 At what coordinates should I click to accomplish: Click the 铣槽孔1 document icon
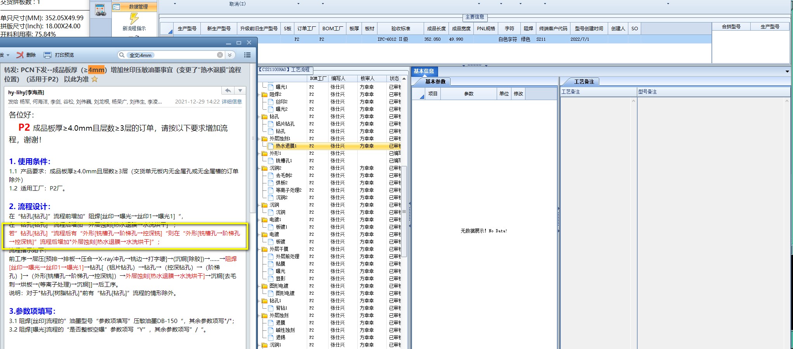[x=271, y=161]
